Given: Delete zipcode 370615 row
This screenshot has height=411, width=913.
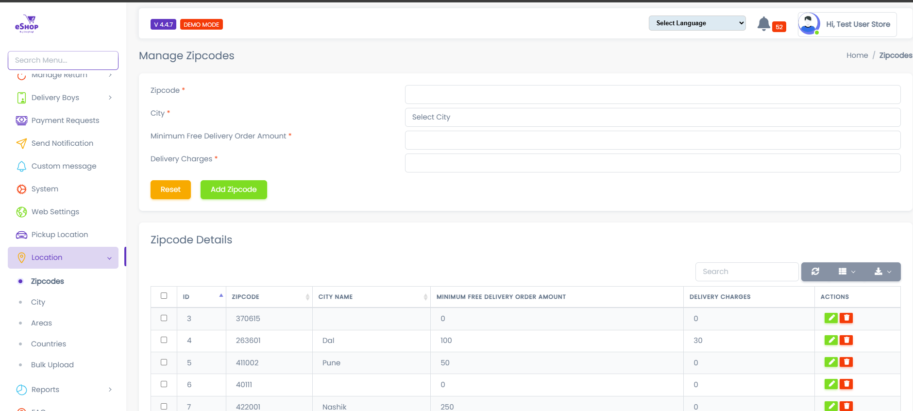Looking at the screenshot, I should (x=846, y=318).
